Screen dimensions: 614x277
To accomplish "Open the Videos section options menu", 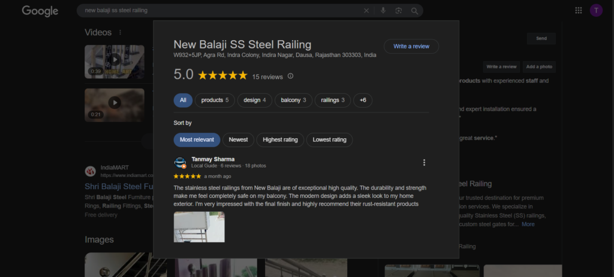I will click(x=120, y=32).
